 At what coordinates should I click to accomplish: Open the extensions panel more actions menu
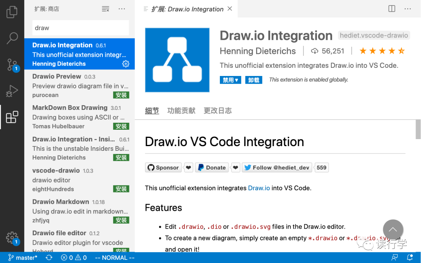click(x=122, y=9)
